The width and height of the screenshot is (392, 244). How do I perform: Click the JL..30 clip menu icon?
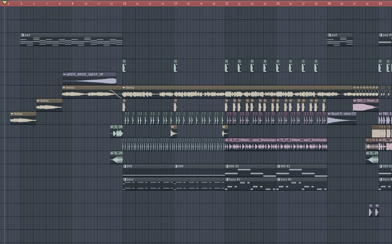112,127
